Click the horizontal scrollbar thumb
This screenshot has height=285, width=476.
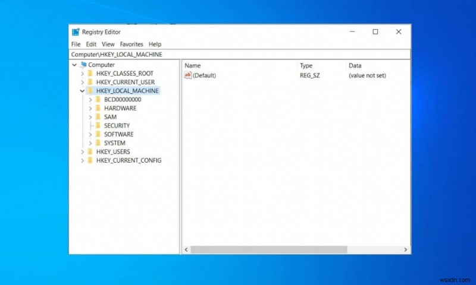coord(269,249)
